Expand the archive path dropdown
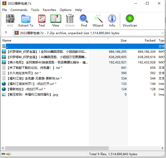 (x=163, y=33)
